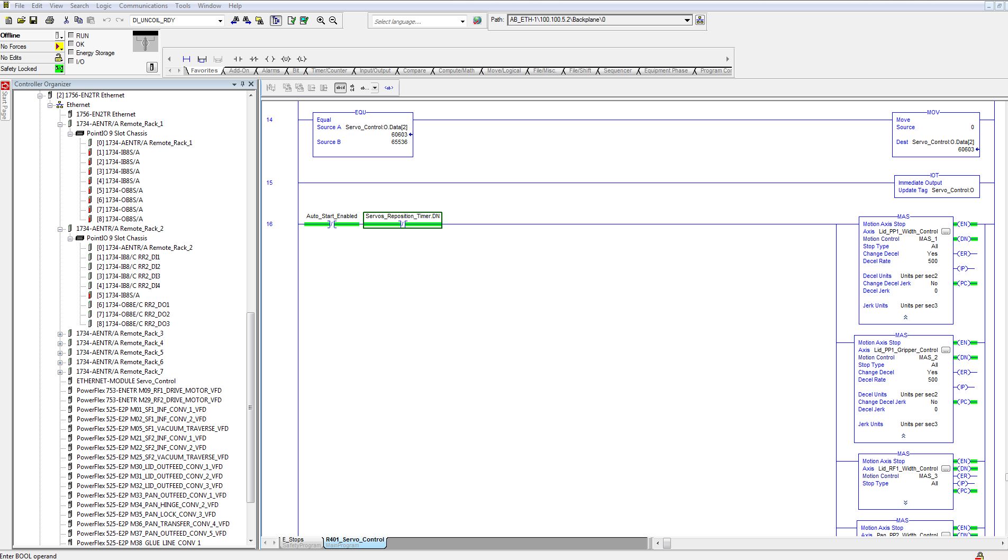
Task: Click the I/O status indicator box
Action: point(71,61)
